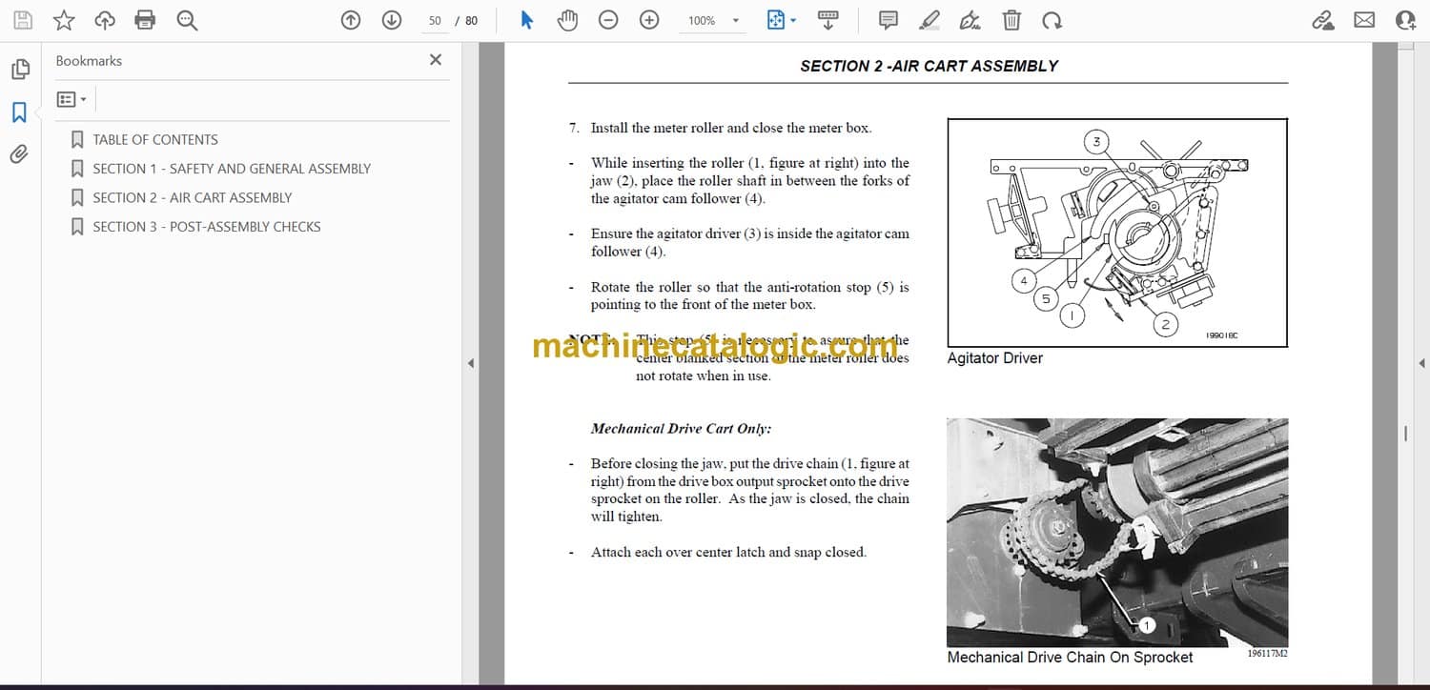Open the Find text magnifier tool

click(187, 20)
